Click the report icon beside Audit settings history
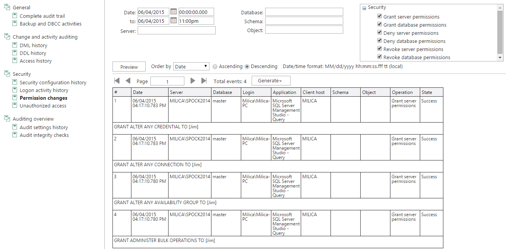Screen dimensions: 506x249 pos(15,127)
